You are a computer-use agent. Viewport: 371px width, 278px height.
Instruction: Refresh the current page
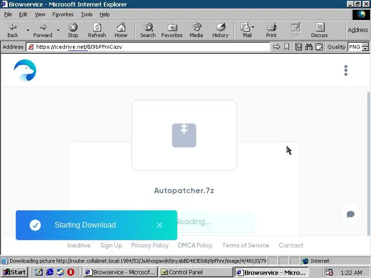click(x=97, y=30)
